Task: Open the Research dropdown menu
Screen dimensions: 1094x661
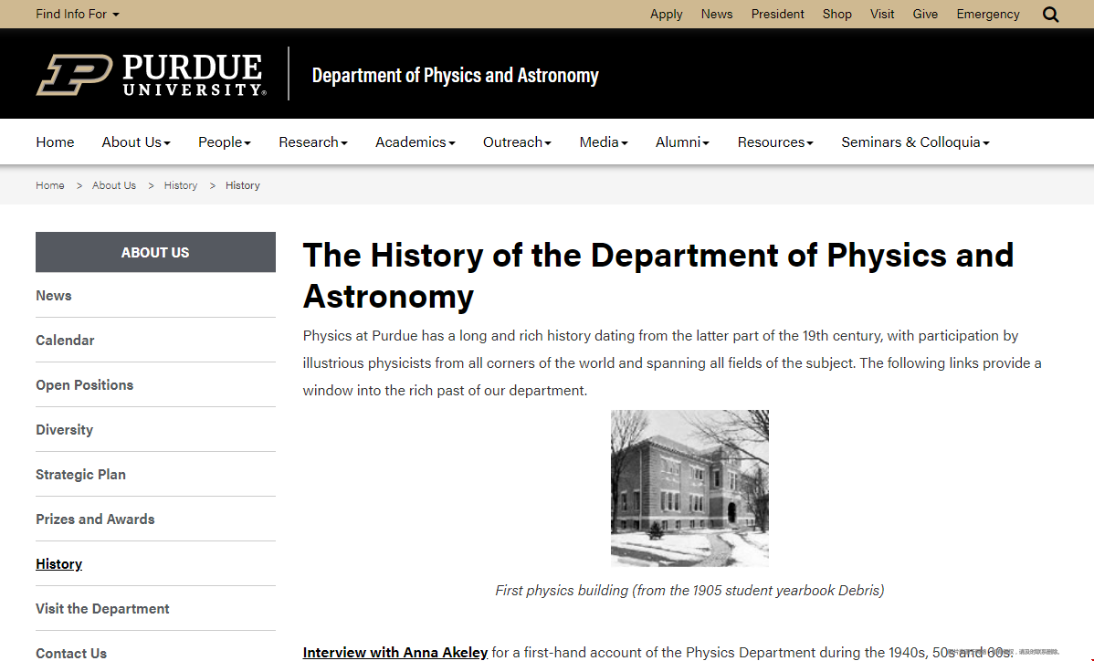Action: (313, 142)
